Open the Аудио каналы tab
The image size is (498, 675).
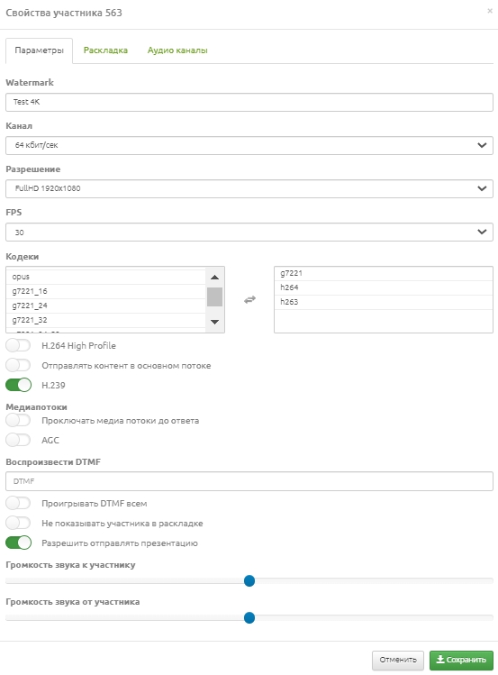177,50
